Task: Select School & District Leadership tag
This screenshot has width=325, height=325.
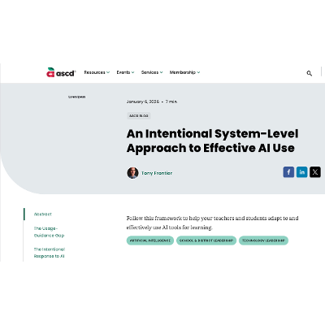Action: 206,240
